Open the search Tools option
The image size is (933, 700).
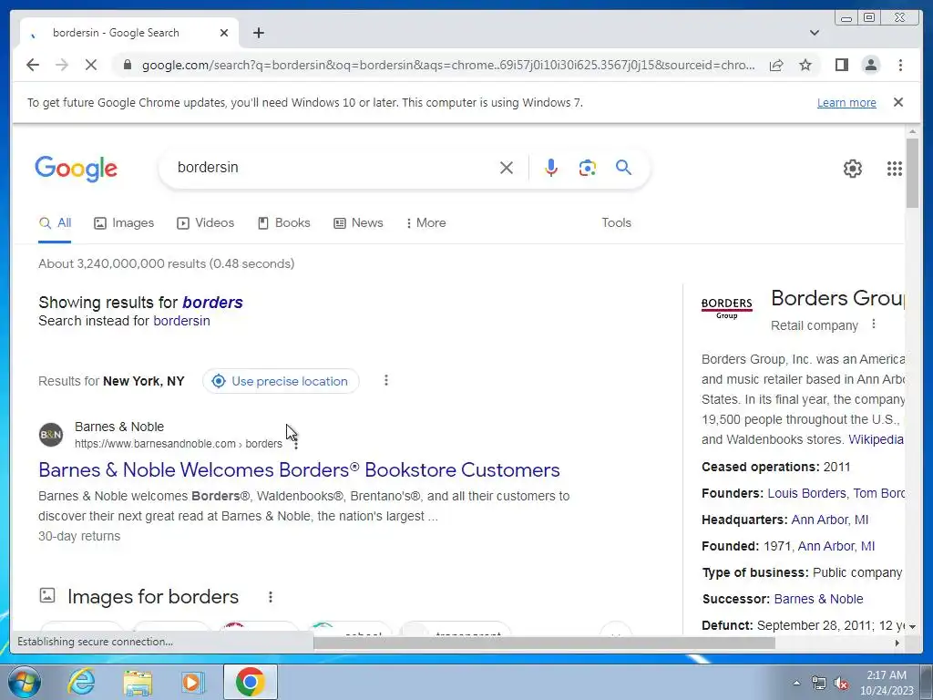[x=616, y=222]
